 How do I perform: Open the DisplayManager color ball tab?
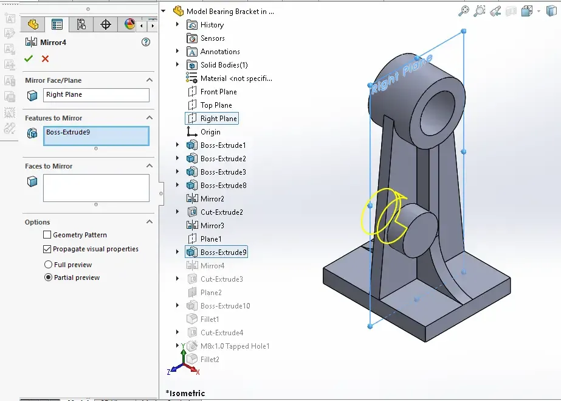point(129,24)
